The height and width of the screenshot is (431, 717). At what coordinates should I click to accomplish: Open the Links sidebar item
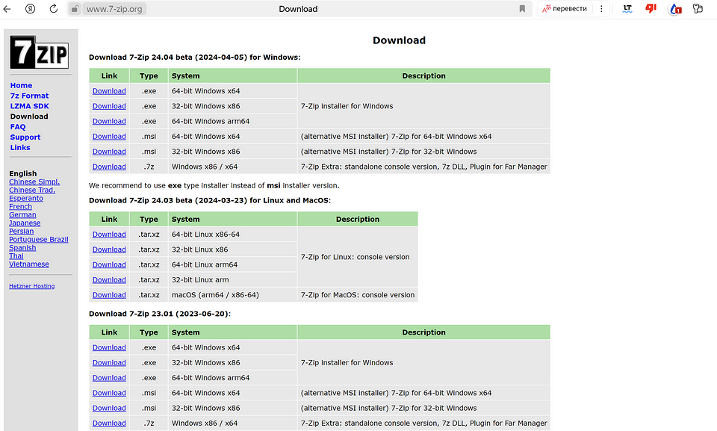20,147
